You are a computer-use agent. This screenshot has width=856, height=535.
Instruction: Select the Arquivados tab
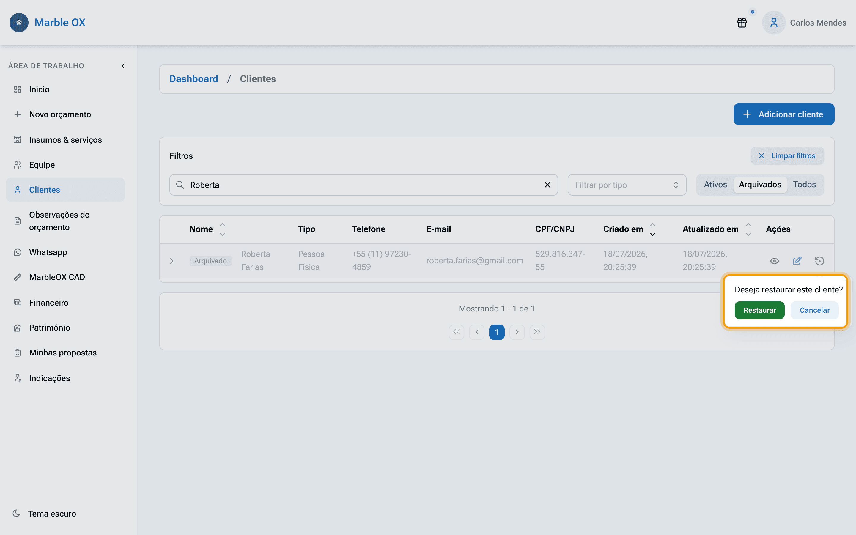point(760,184)
